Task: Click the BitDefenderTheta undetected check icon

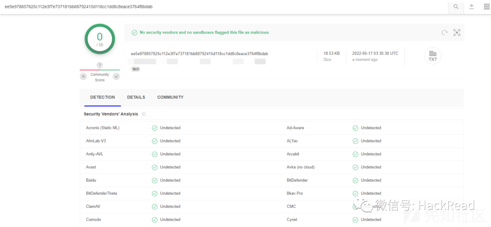Action: 155,193
